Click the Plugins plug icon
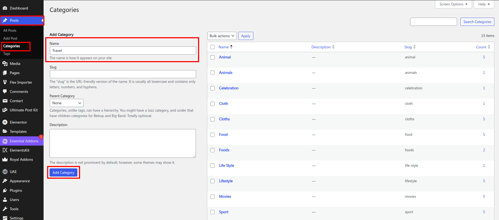499x220 pixels. coord(5,190)
